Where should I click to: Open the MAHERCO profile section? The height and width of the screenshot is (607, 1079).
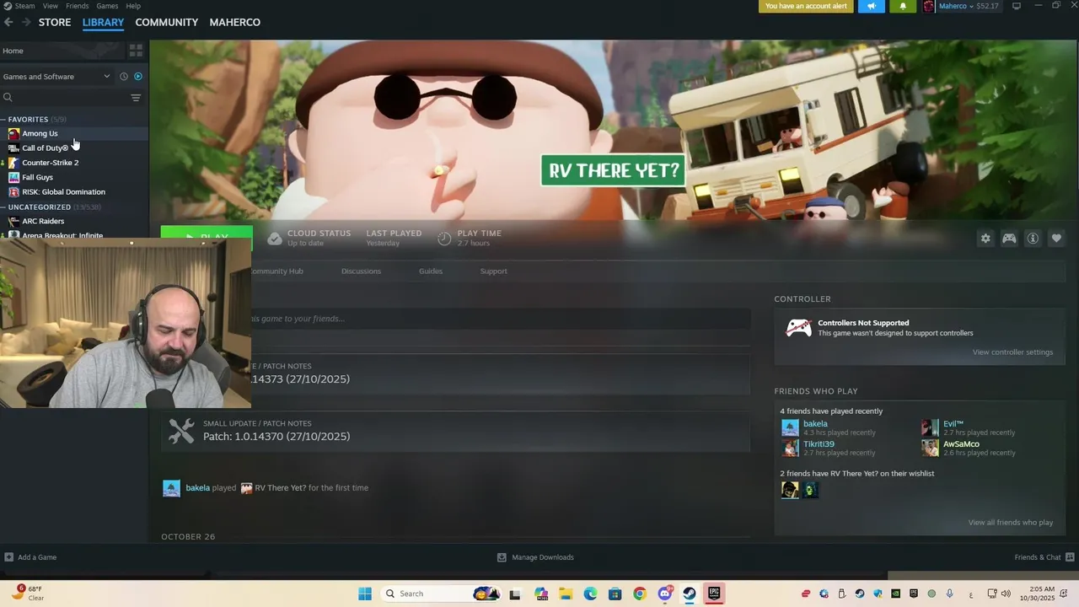[x=234, y=22]
